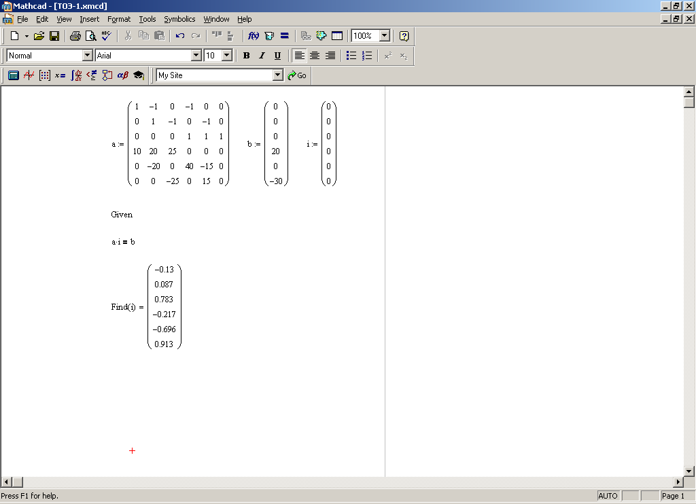This screenshot has width=696, height=504.
Task: Open a file with the Open icon
Action: point(39,36)
